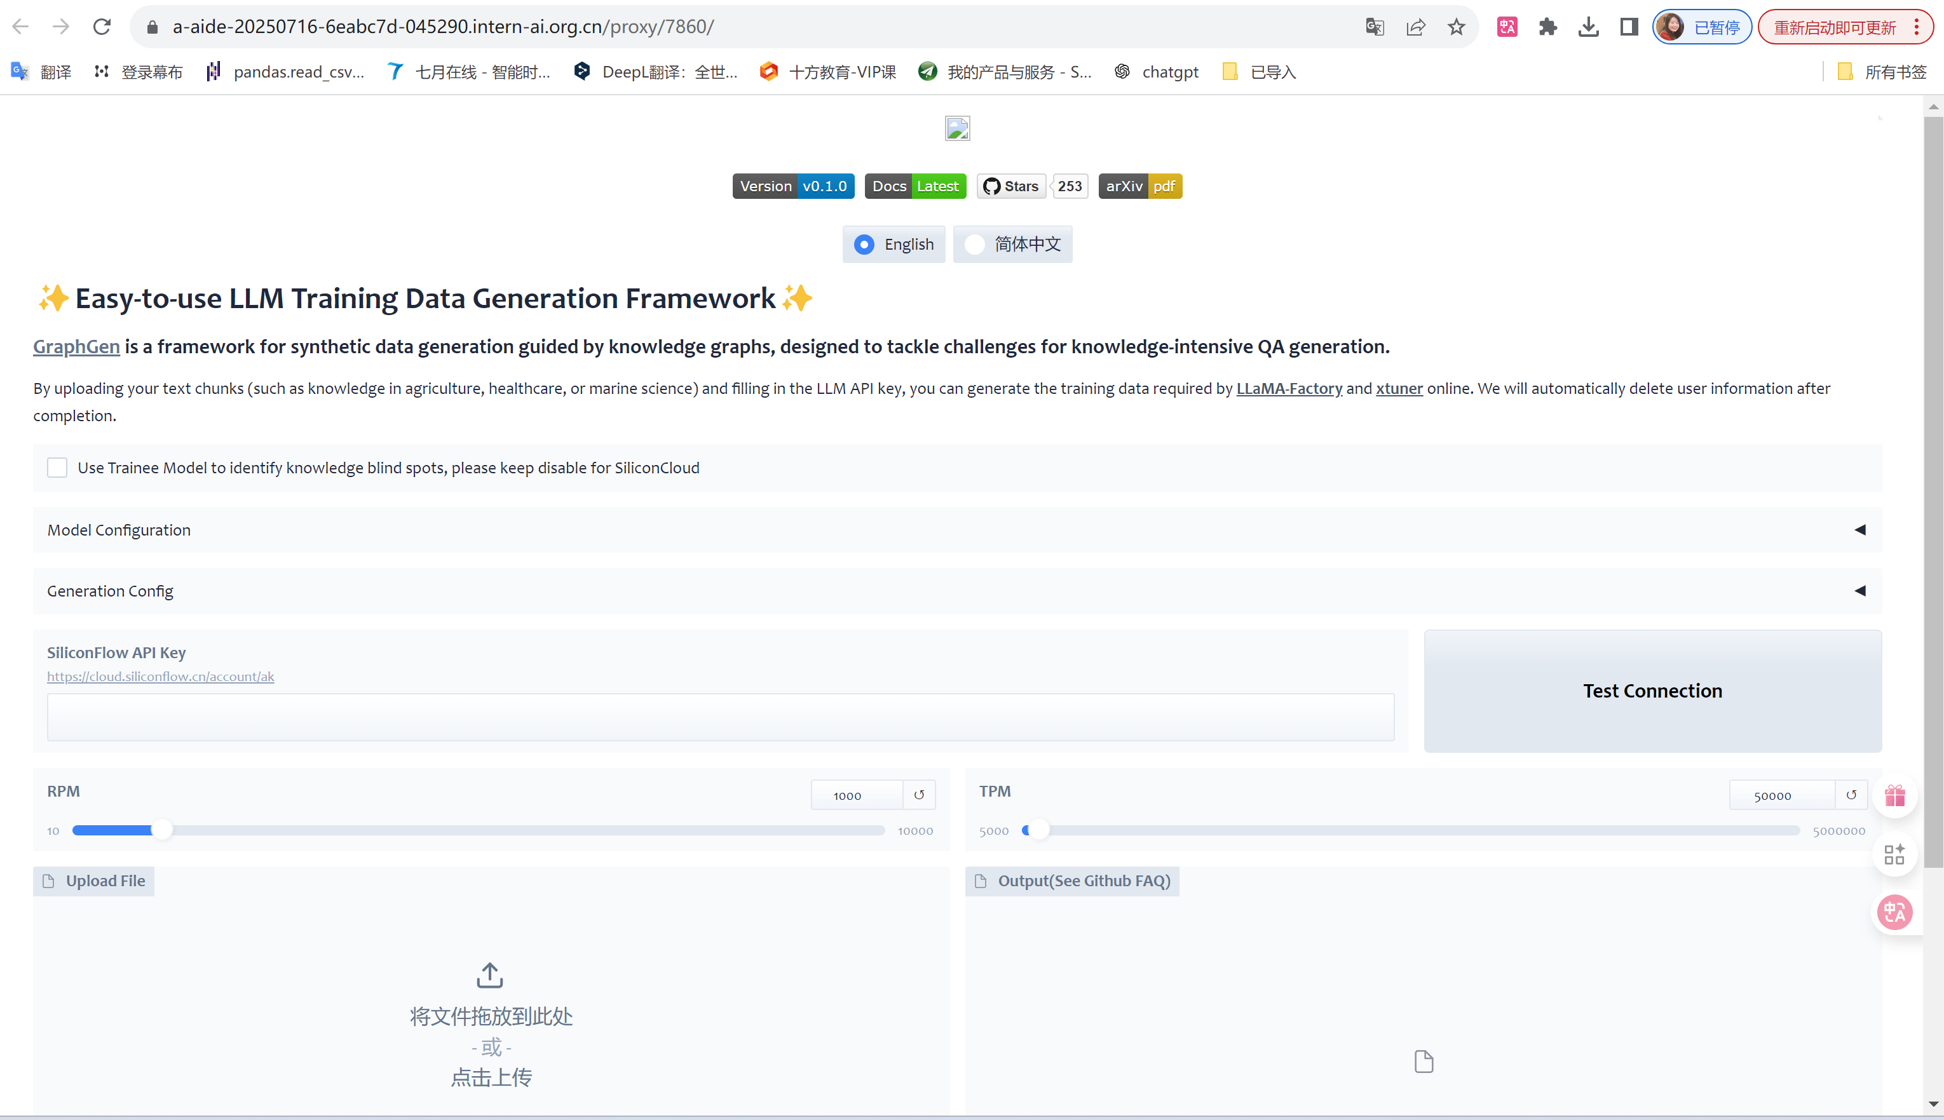Viewport: 1944px width, 1120px height.
Task: Reload the page with refresh icon
Action: [102, 27]
